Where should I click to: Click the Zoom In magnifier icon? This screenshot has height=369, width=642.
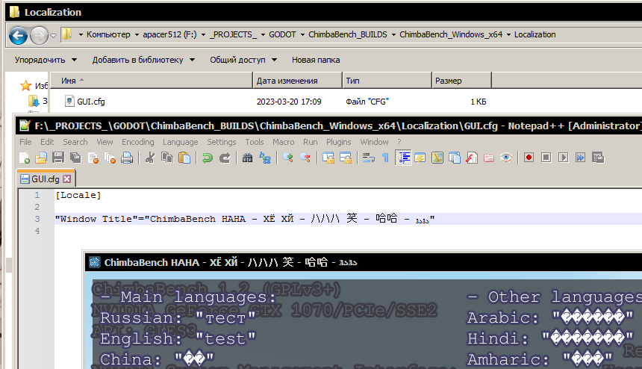click(x=288, y=158)
